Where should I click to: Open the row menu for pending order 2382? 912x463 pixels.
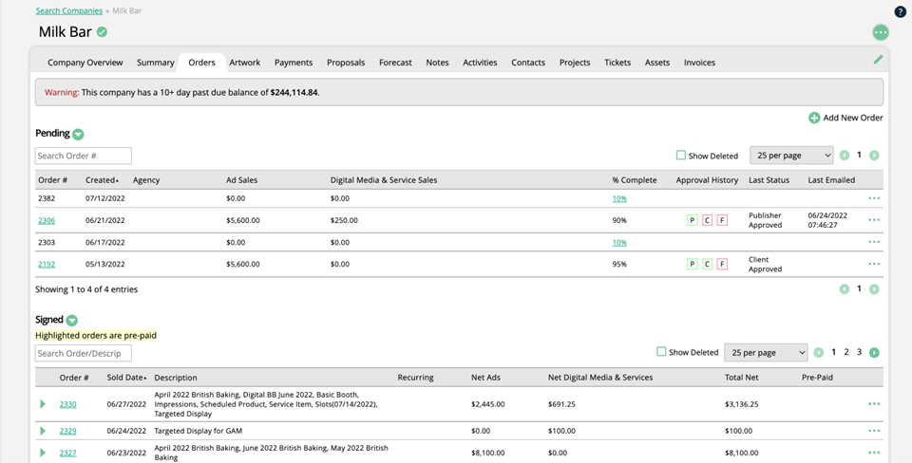pos(874,198)
